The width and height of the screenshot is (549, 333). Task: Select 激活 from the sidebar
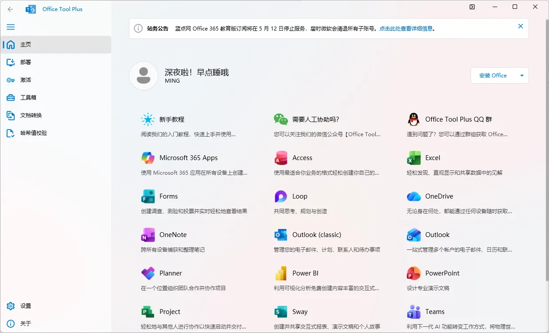point(11,80)
